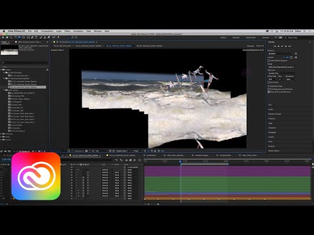Open the Animation menu

click(78, 31)
